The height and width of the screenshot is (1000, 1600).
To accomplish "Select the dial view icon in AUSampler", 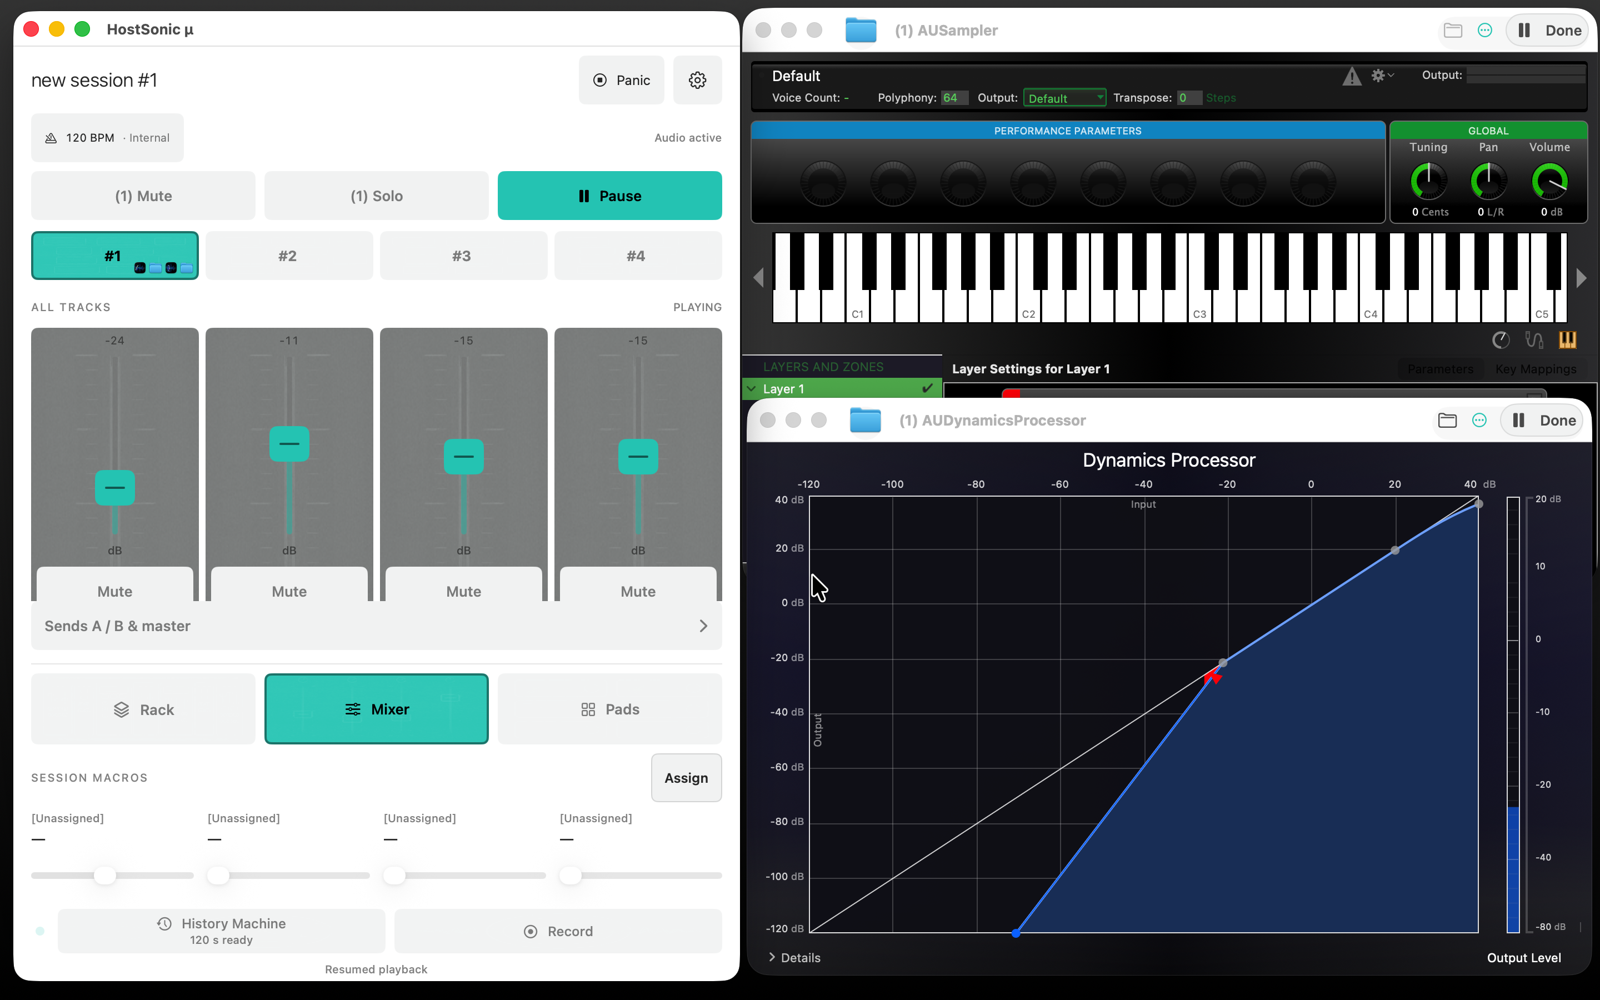I will pyautogui.click(x=1501, y=340).
